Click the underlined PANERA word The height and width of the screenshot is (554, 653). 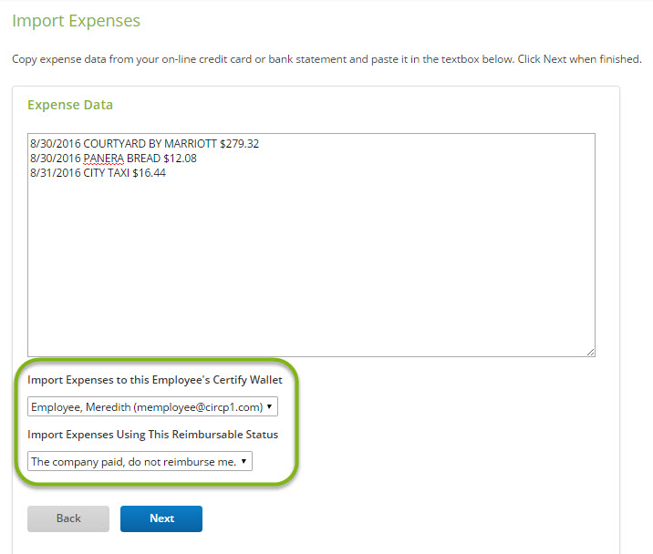coord(104,159)
